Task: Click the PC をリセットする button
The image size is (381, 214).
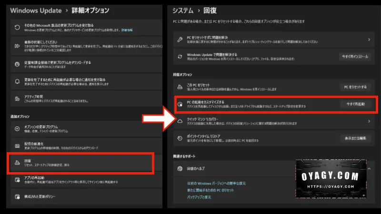Action: click(x=355, y=87)
